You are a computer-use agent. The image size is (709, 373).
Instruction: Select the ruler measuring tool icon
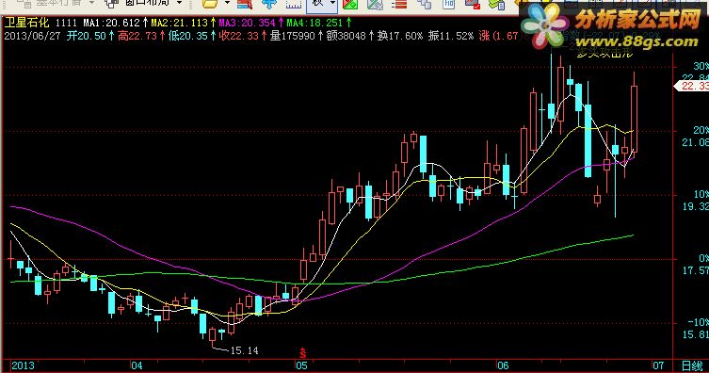pos(294,4)
